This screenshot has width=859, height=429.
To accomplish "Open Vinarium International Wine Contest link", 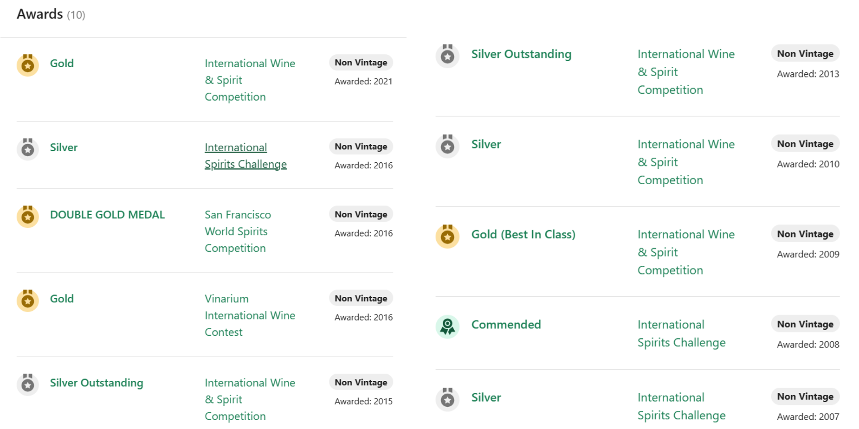I will [x=250, y=315].
